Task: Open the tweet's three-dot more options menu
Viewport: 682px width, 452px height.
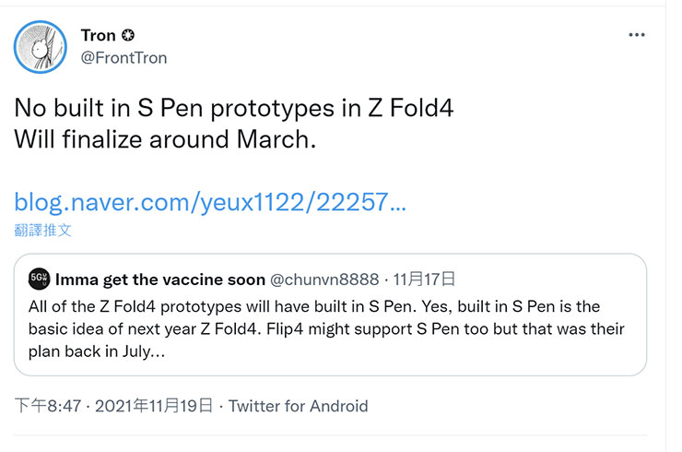Action: pos(636,35)
